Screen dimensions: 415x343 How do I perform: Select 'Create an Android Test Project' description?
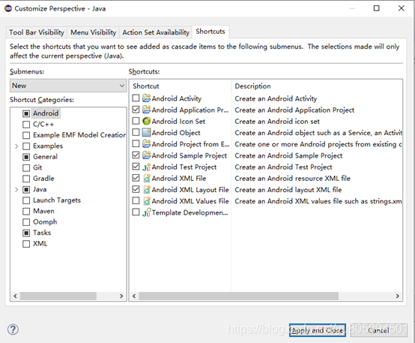coord(283,167)
